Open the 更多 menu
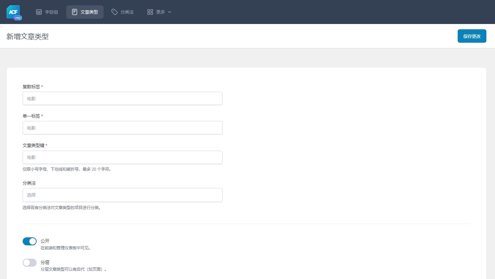 click(159, 12)
